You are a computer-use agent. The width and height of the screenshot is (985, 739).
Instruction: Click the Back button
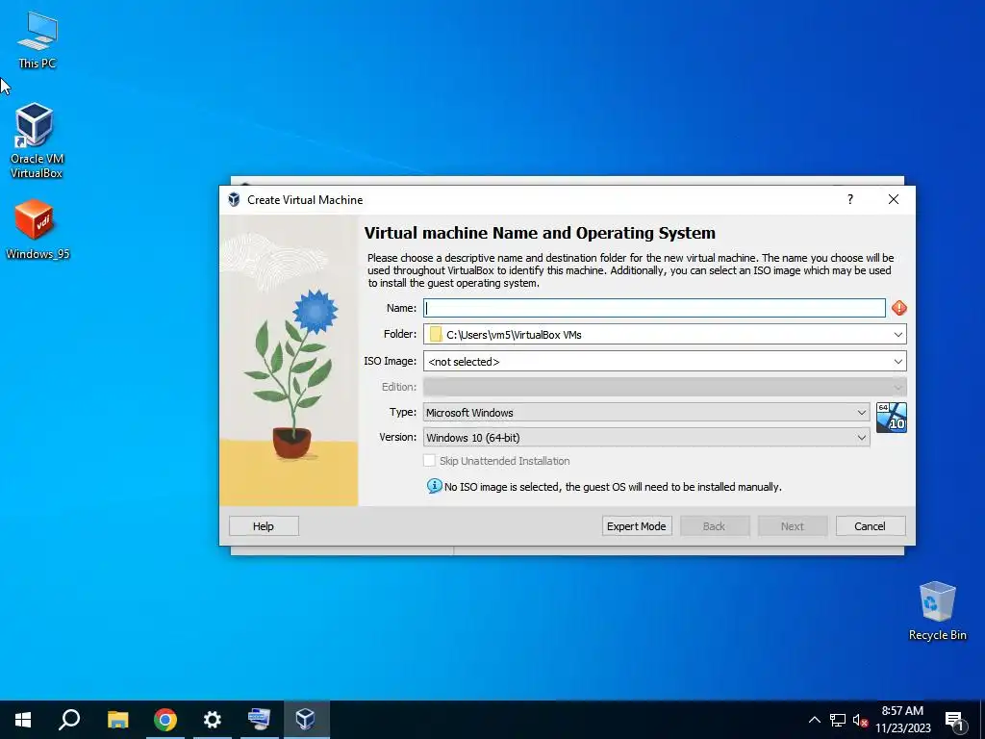click(715, 526)
